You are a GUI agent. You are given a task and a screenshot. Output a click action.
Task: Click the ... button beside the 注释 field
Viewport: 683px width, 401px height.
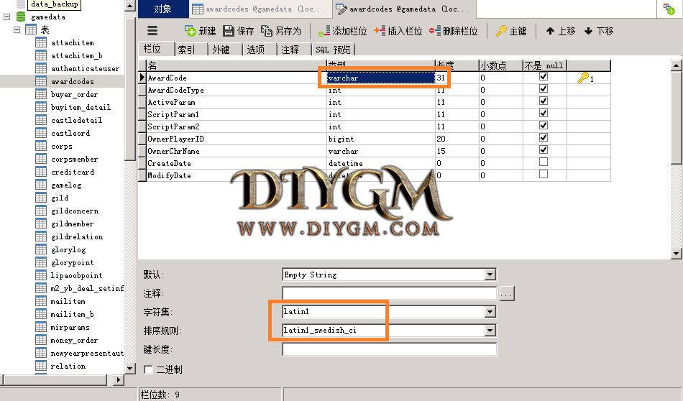coord(506,294)
